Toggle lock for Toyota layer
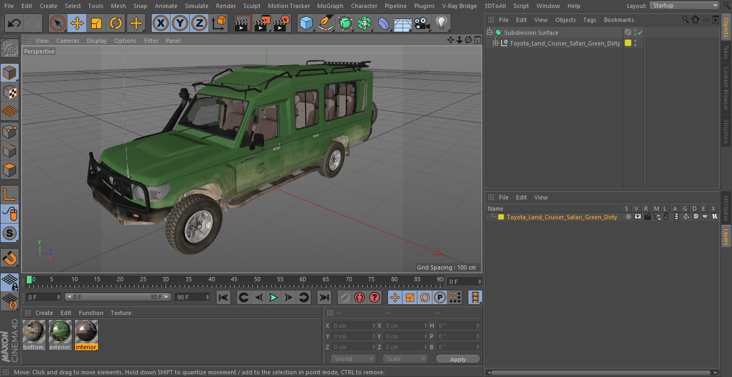The width and height of the screenshot is (732, 377). point(666,217)
